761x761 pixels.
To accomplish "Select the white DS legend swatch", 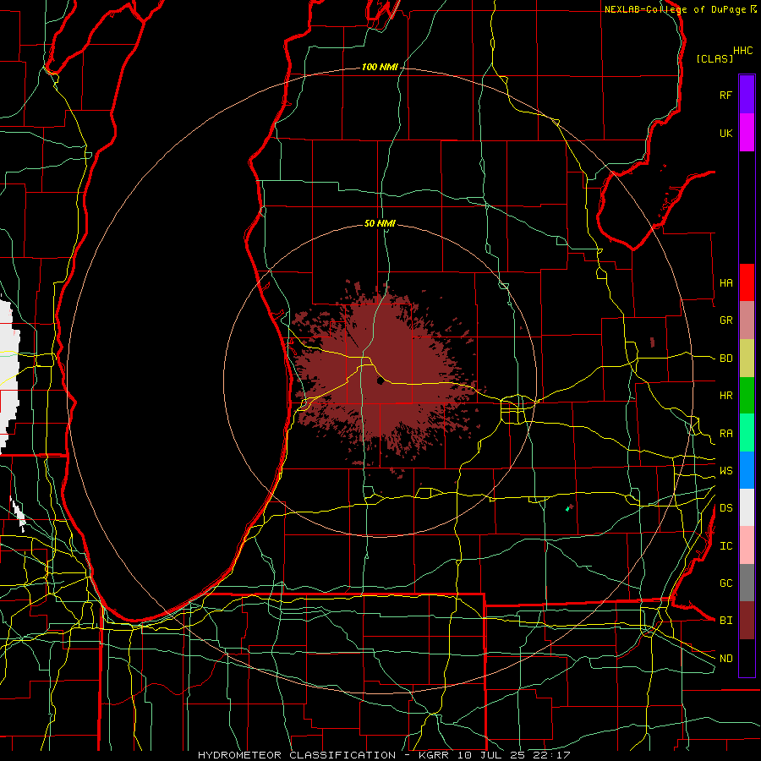I will click(747, 507).
